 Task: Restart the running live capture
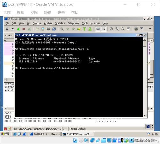click(x=29, y=29)
